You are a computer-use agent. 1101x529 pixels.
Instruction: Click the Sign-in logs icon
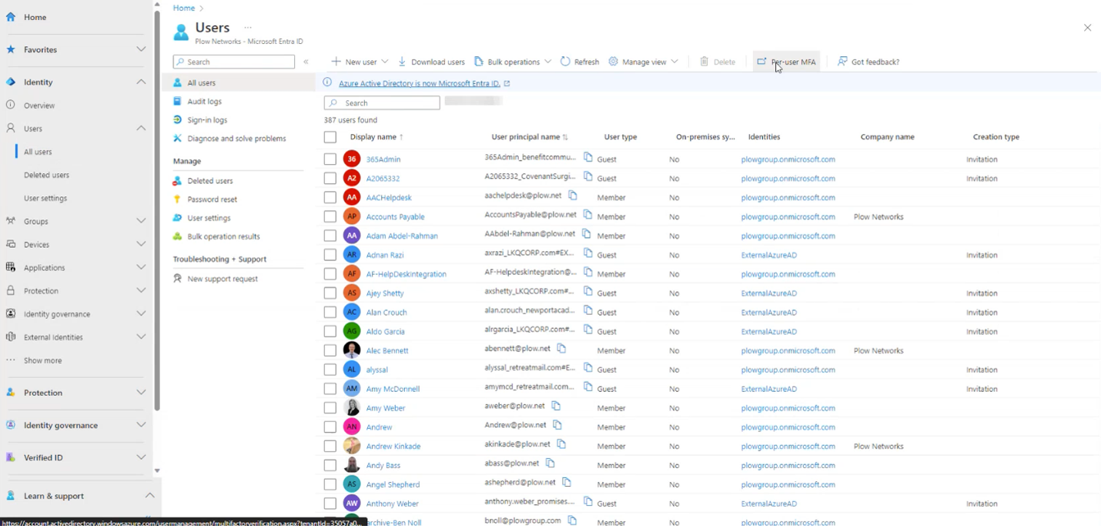(x=177, y=120)
